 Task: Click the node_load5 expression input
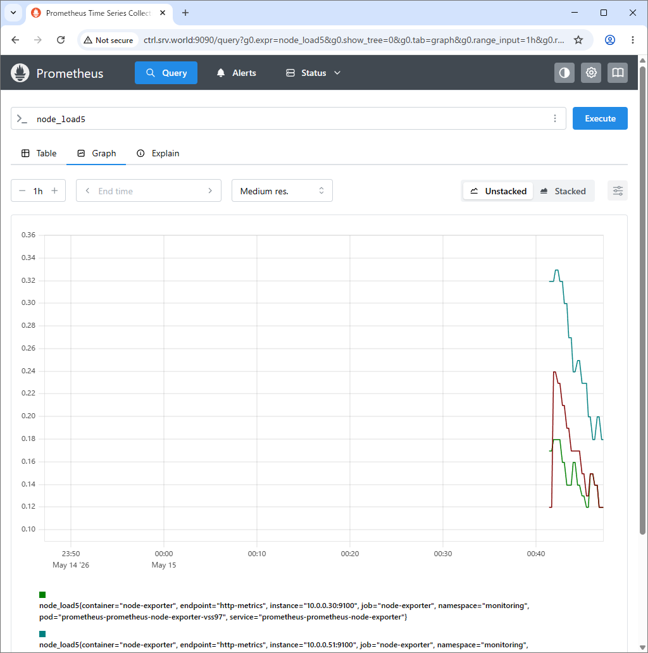point(287,119)
